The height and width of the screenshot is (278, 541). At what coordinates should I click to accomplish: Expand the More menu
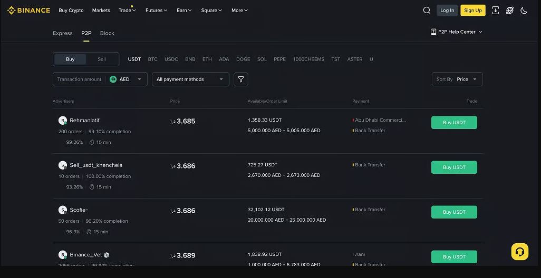point(239,11)
